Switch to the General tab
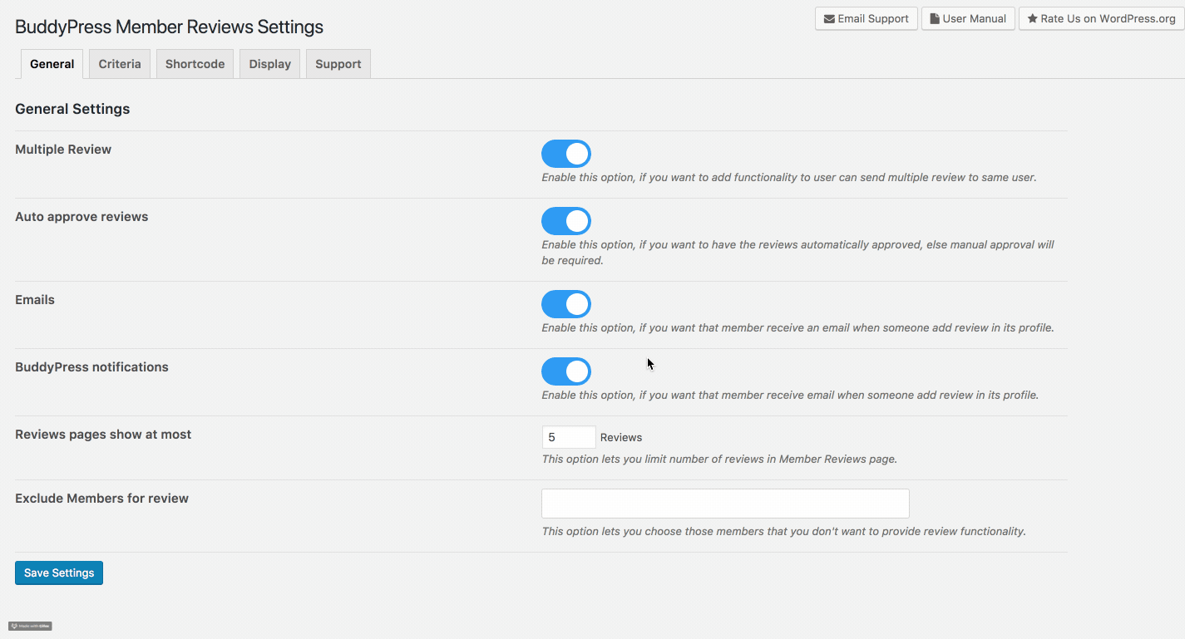 (x=52, y=64)
